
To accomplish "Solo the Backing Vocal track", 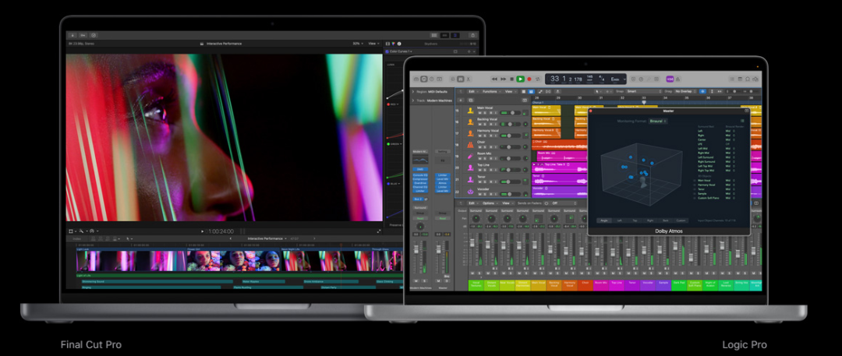I will pyautogui.click(x=485, y=124).
